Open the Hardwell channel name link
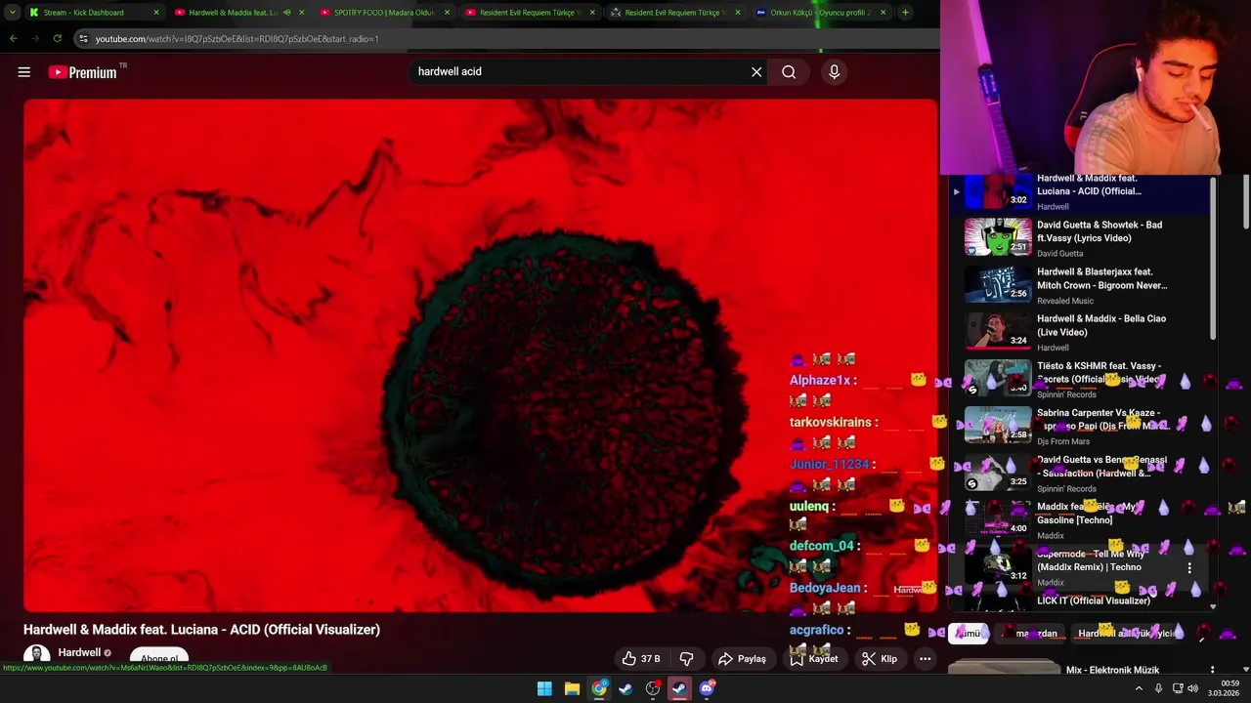Screen dimensions: 1251x703 (x=79, y=652)
